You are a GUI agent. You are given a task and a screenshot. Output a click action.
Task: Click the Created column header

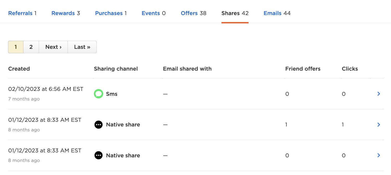tap(19, 69)
